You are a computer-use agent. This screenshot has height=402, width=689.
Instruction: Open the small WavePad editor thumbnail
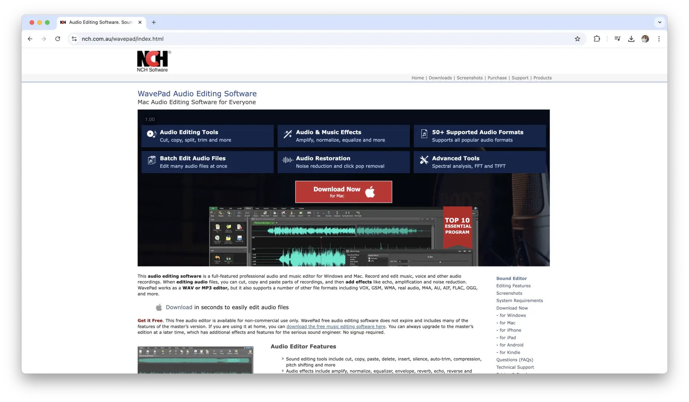tap(195, 360)
